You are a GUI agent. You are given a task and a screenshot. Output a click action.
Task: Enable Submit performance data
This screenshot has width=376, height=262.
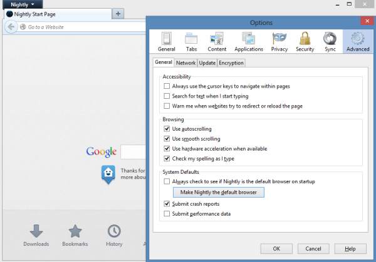point(167,214)
